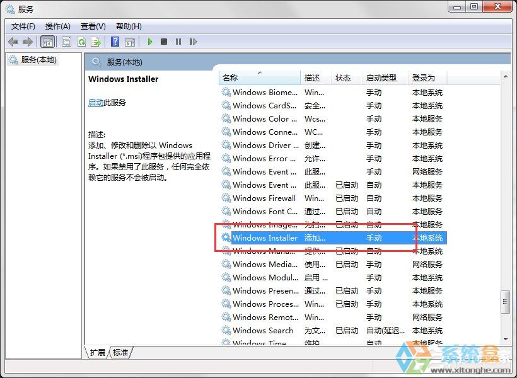
Task: Click the vertical scrollbar thumb
Action: click(505, 302)
